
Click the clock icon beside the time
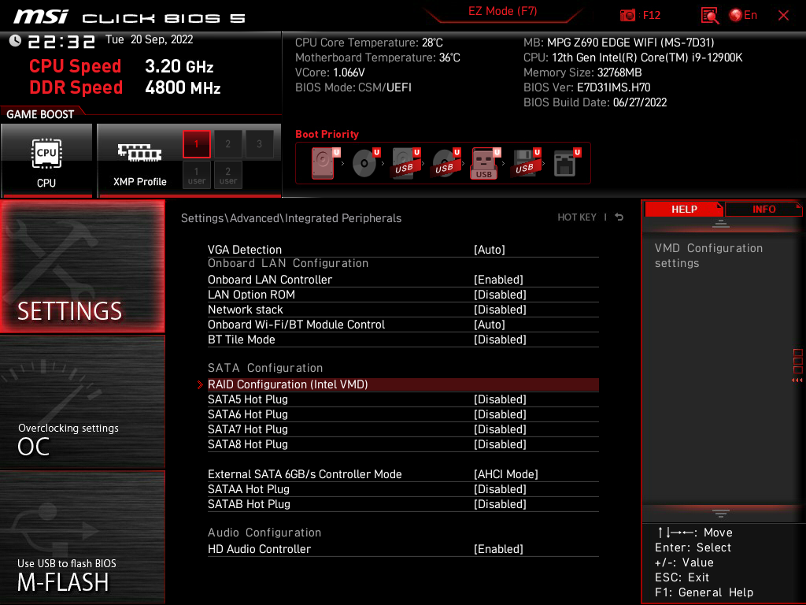[15, 41]
